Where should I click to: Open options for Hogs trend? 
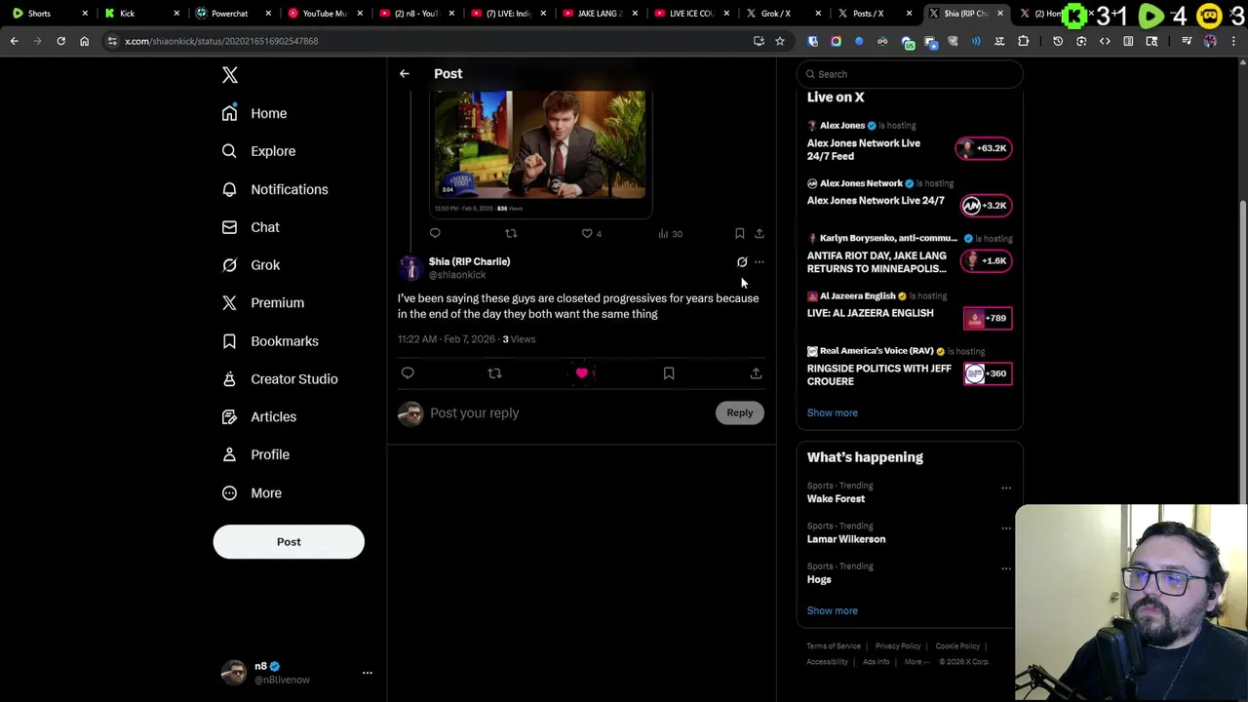pyautogui.click(x=1006, y=569)
